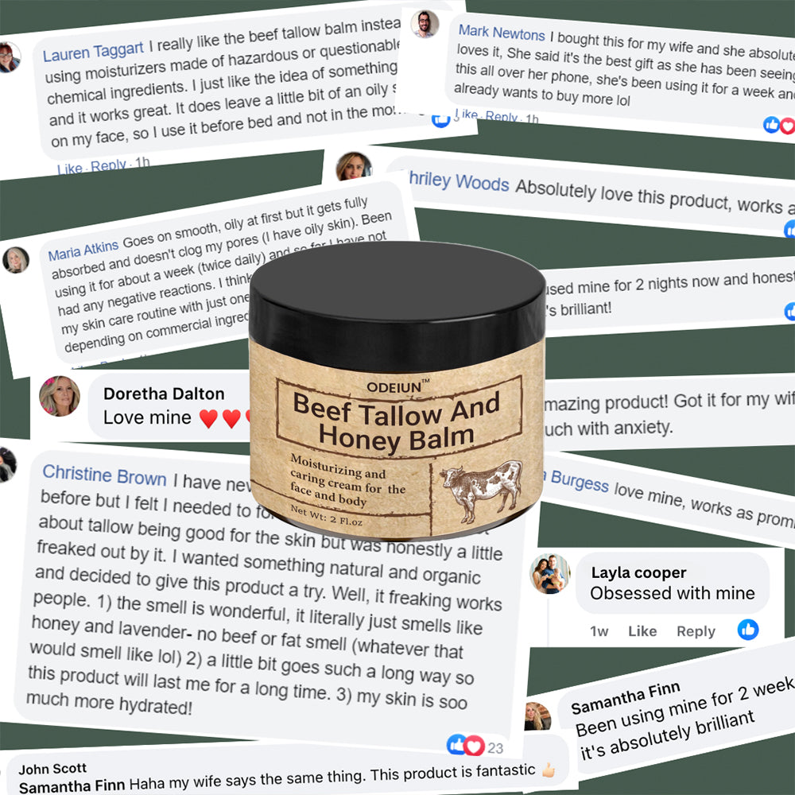Click the Mark Newtons name link
This screenshot has width=795, height=795.
[x=502, y=33]
